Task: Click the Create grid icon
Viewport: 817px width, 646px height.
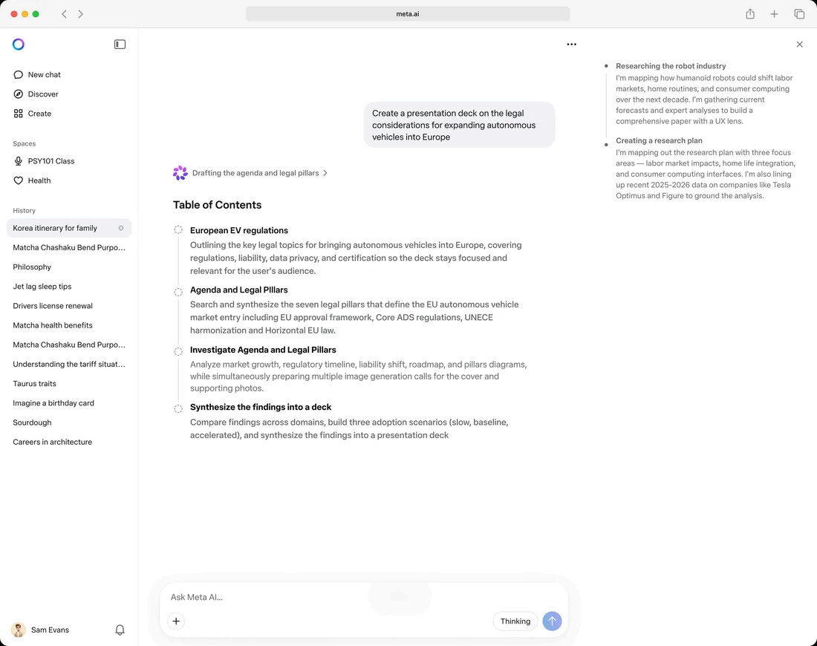Action: [19, 114]
